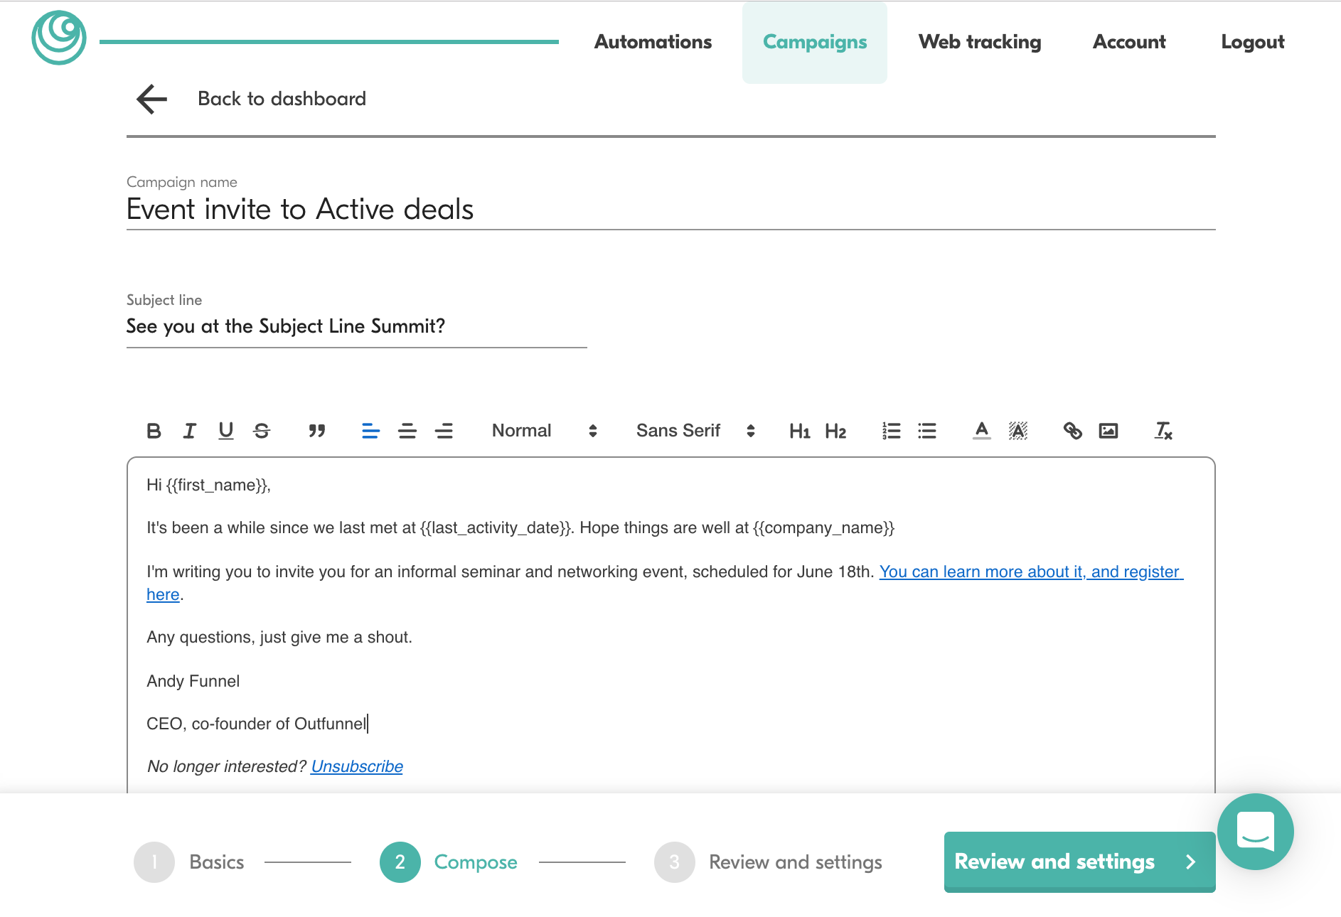Open the Sans Serif font dropdown
1341x917 pixels.
tap(695, 431)
